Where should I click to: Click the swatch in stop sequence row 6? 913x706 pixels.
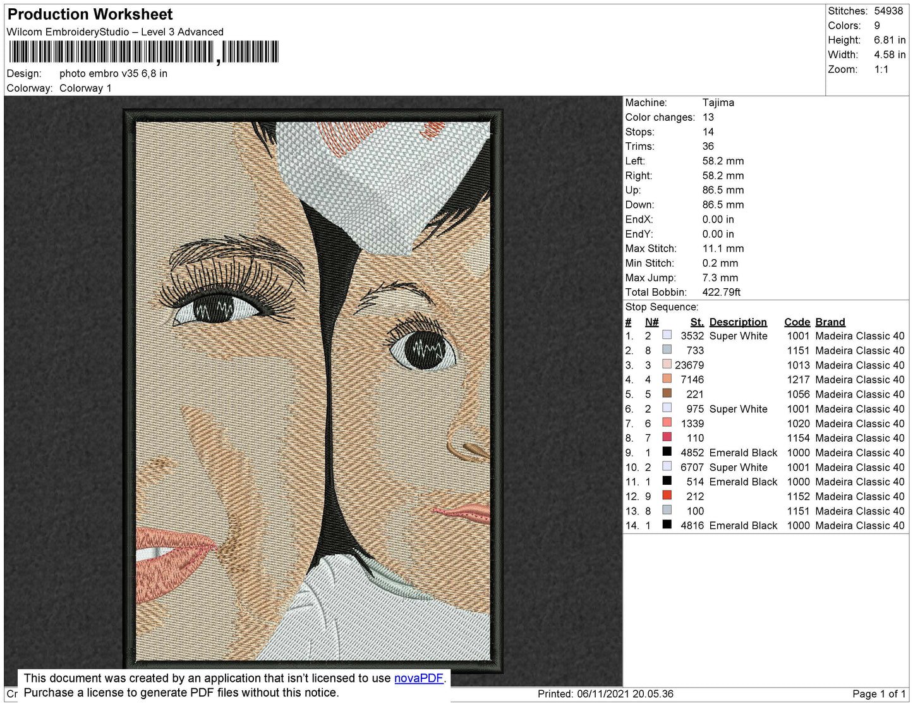[x=667, y=408]
